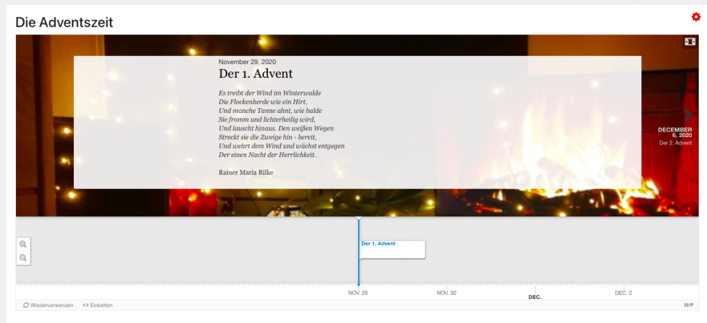Zoom out on the timeline

click(x=23, y=258)
